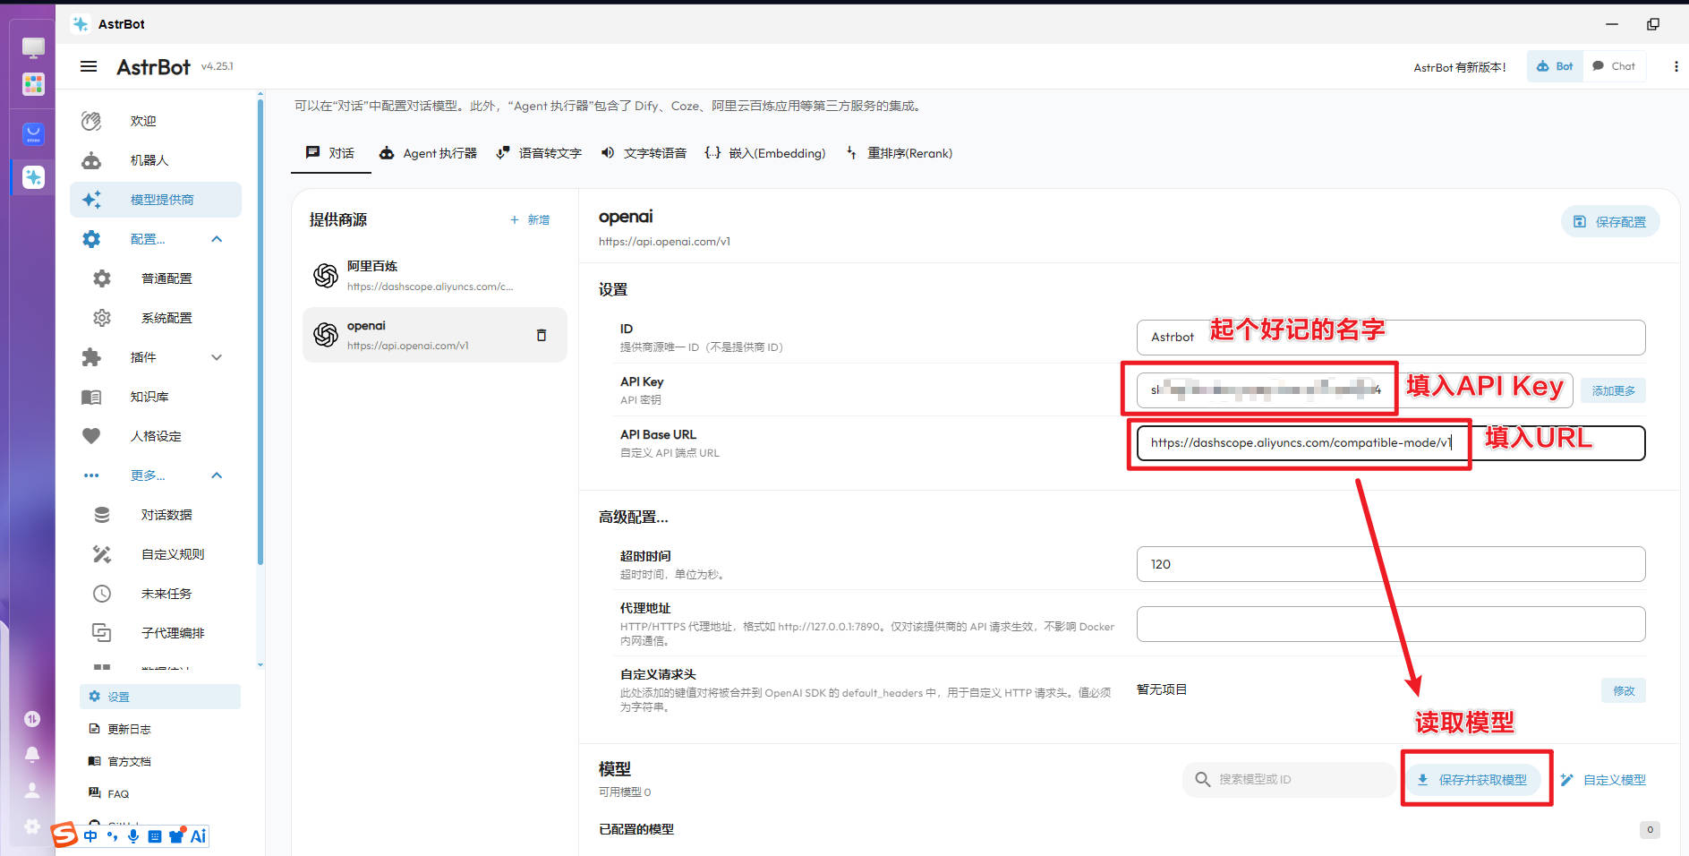The width and height of the screenshot is (1689, 856).
Task: Switch to the 对话 tab
Action: 330,153
